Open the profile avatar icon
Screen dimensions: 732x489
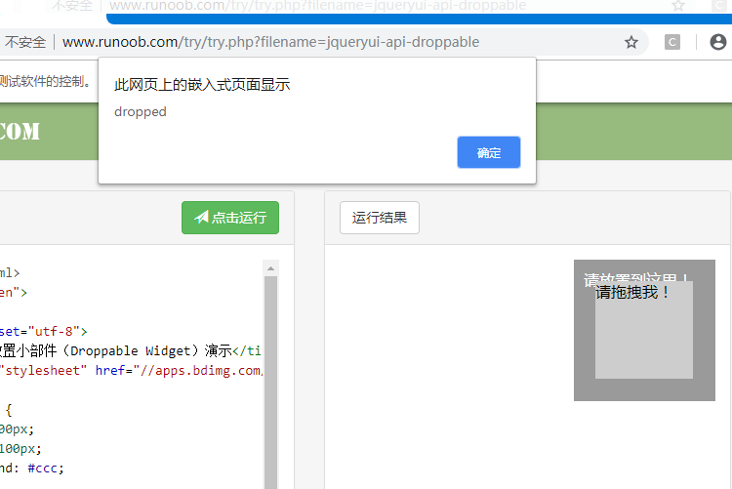[x=718, y=42]
